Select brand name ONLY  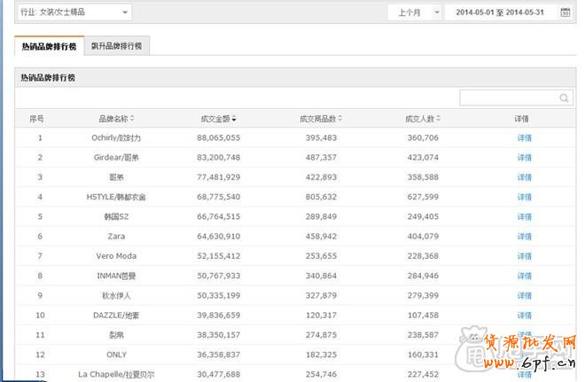point(116,355)
